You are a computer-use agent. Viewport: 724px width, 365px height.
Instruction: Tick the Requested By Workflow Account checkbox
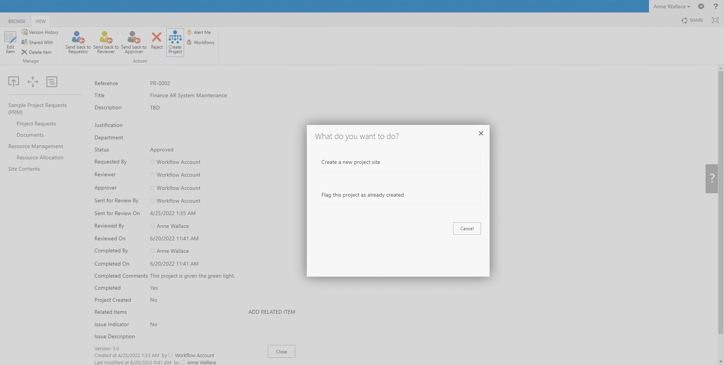pos(152,162)
